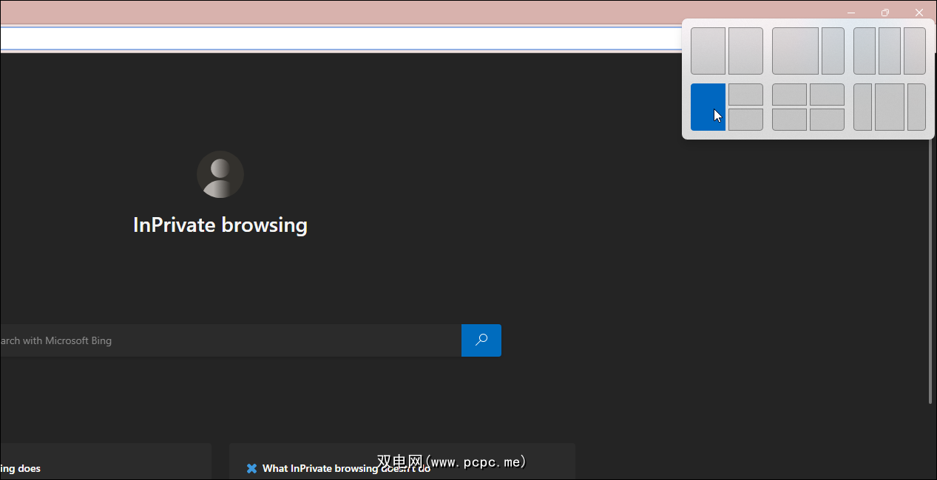Click the page vertical scrollbar
This screenshot has height=480, width=937.
[930, 271]
